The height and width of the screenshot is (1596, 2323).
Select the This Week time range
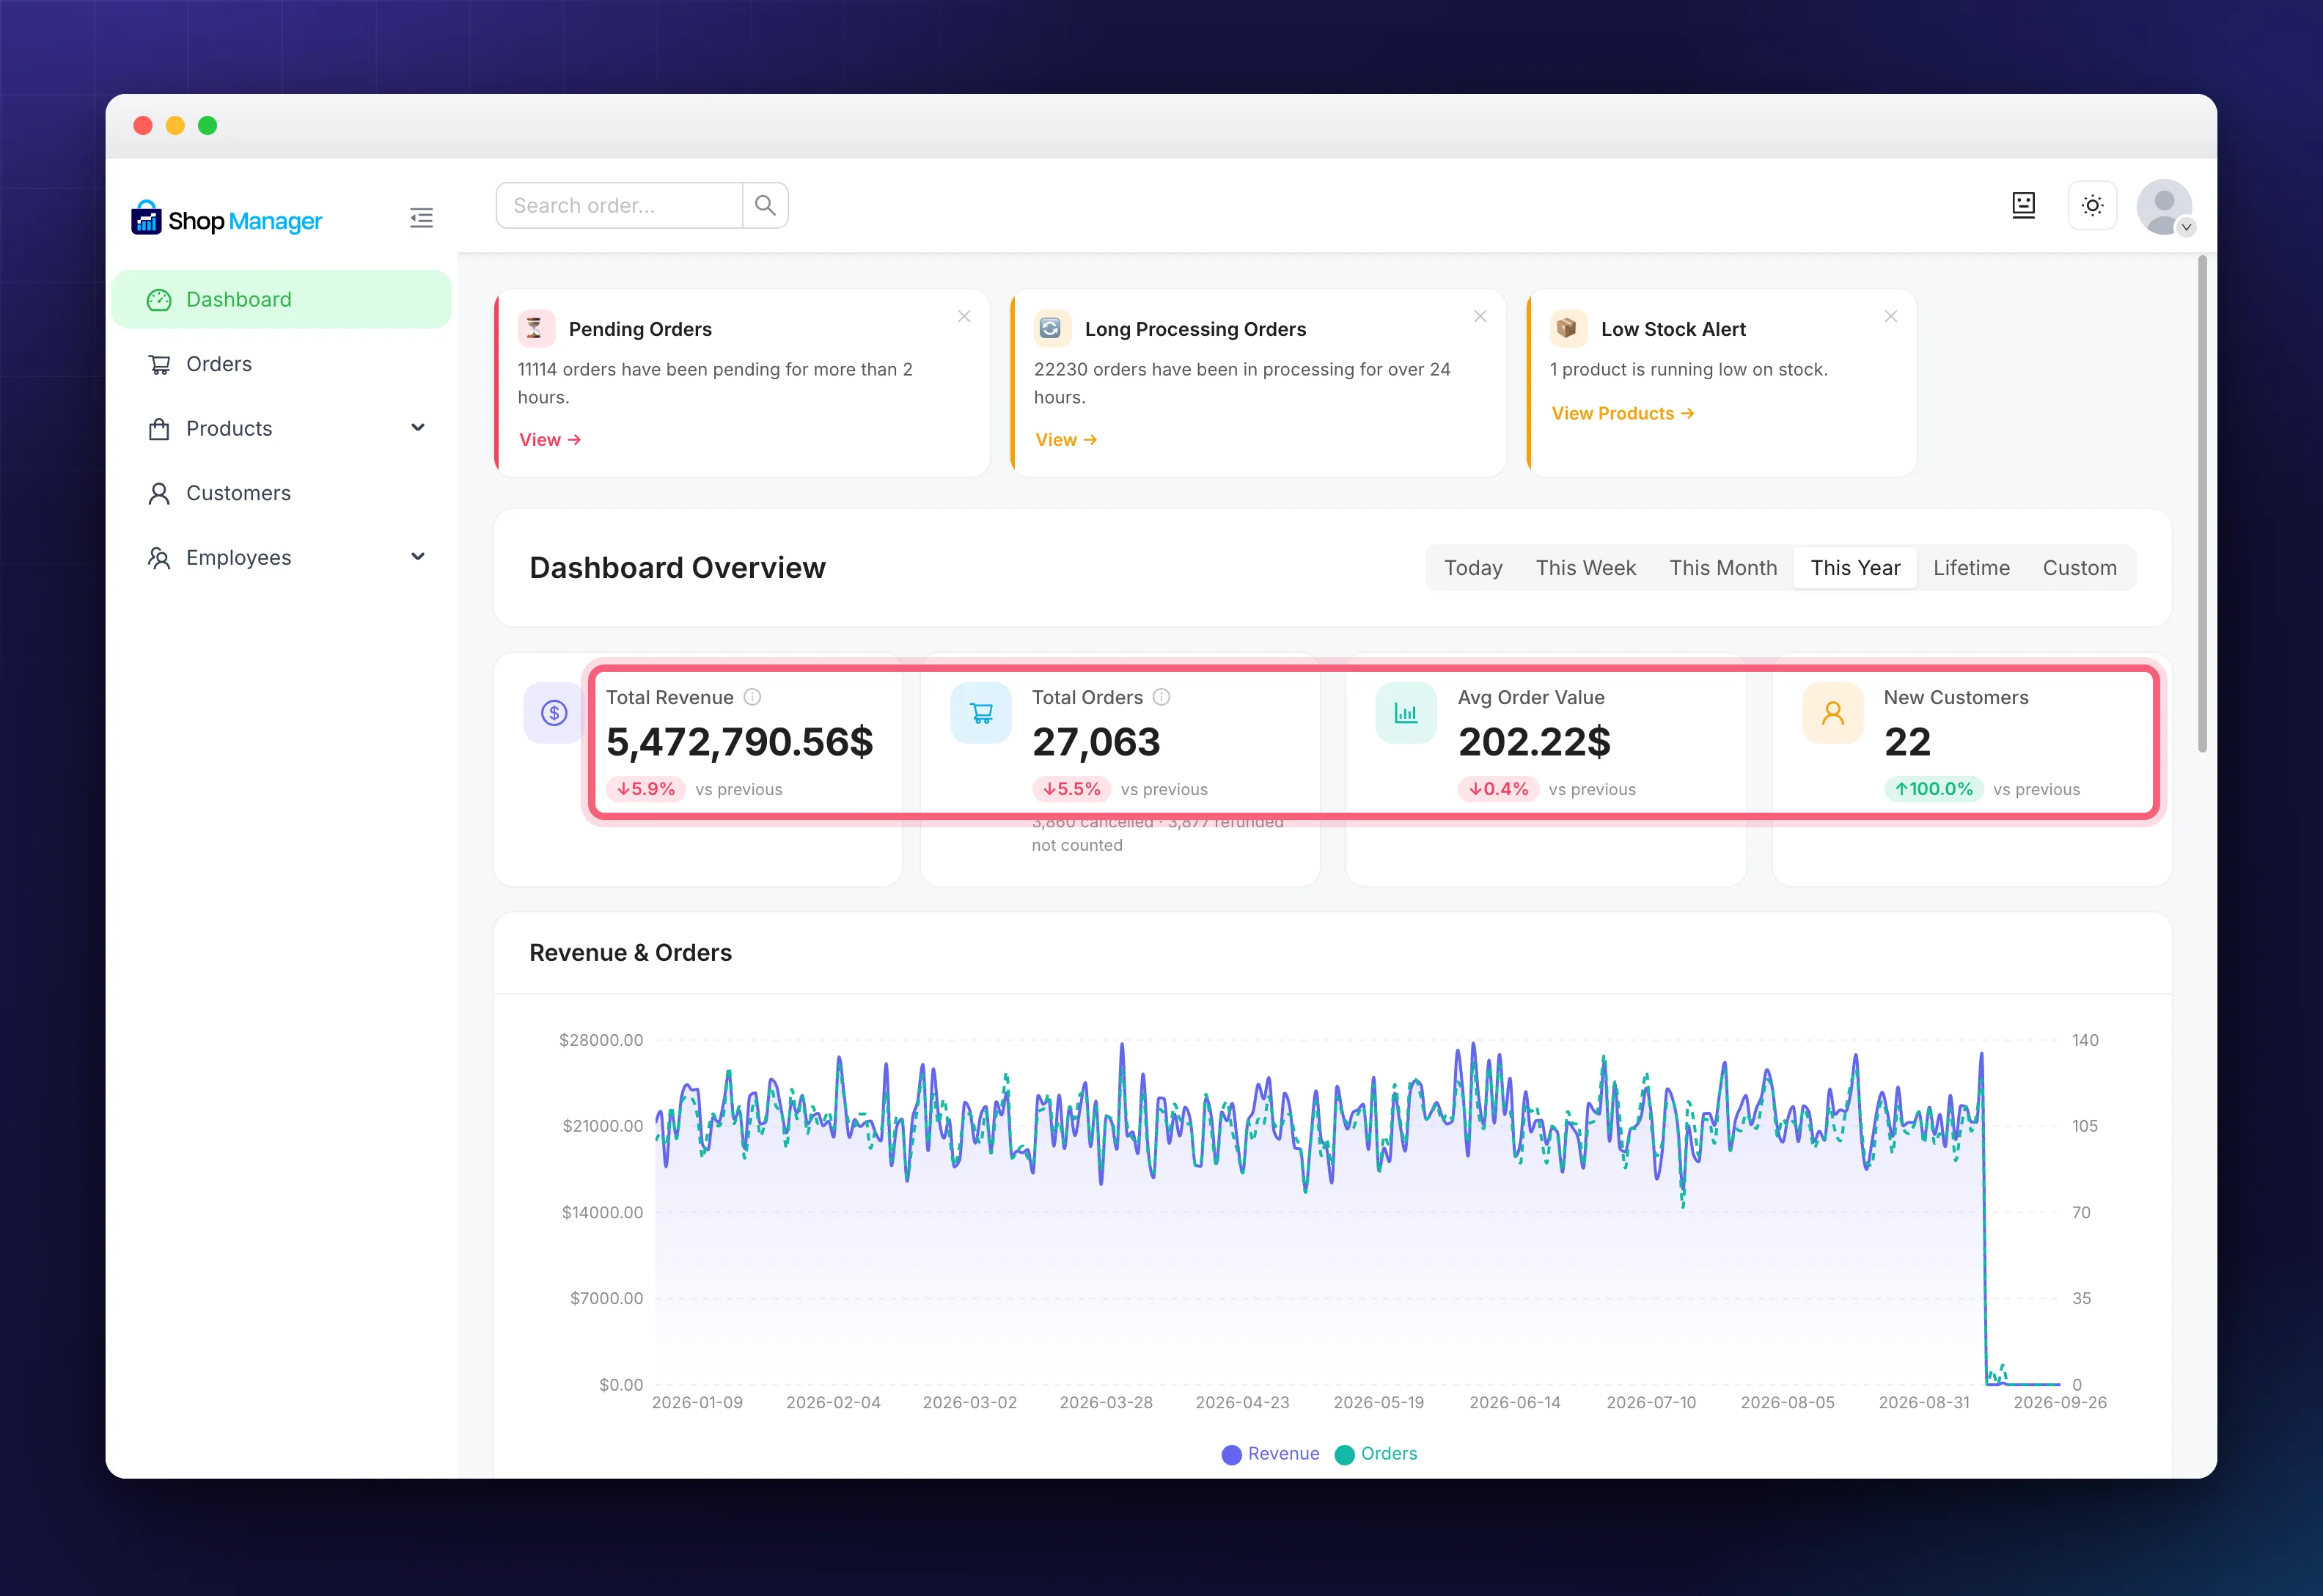[x=1585, y=568]
